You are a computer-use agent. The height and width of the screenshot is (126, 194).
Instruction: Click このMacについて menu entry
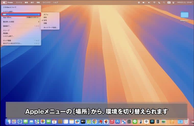click(10, 7)
